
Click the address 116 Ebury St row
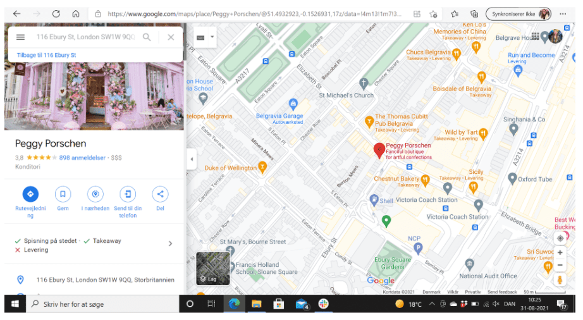(95, 280)
